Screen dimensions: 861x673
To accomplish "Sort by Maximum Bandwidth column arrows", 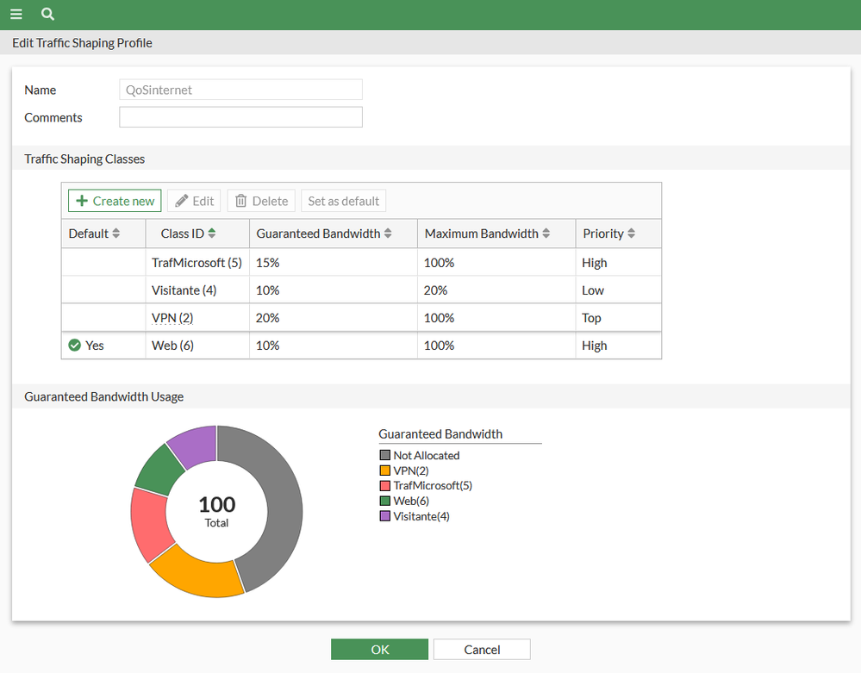I will pos(546,234).
